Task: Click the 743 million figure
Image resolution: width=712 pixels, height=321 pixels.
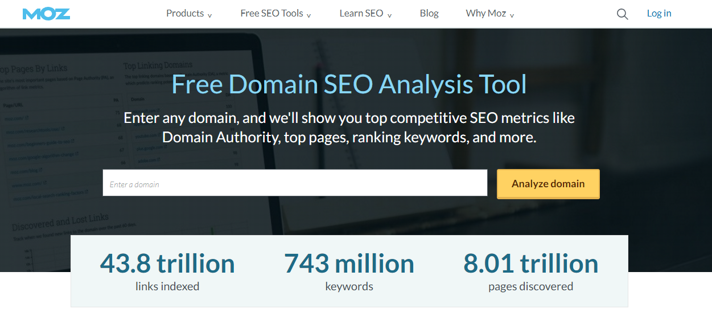Action: [349, 264]
